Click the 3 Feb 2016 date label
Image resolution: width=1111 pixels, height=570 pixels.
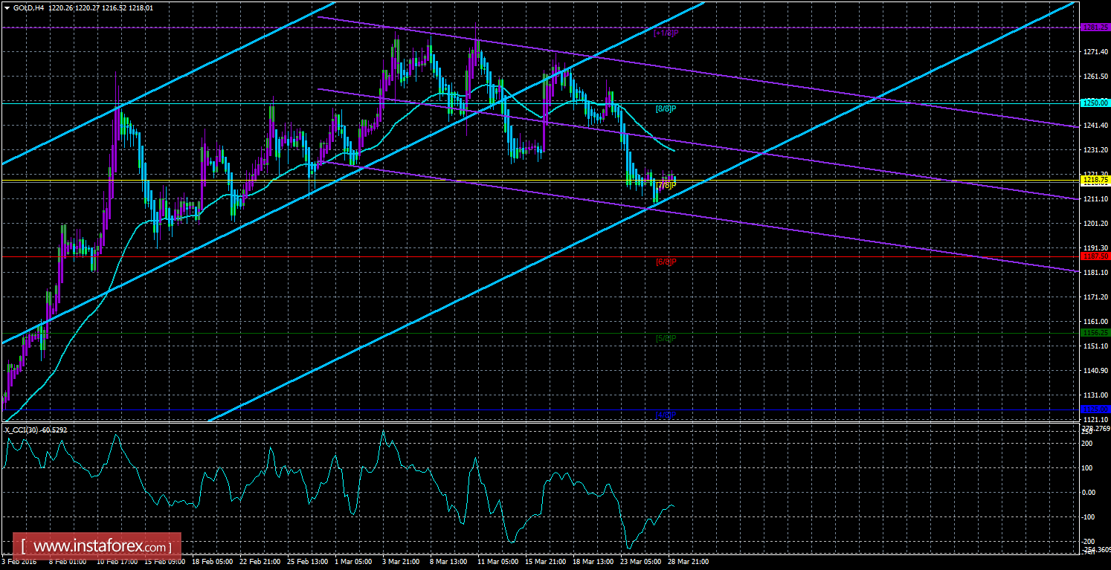click(x=18, y=563)
